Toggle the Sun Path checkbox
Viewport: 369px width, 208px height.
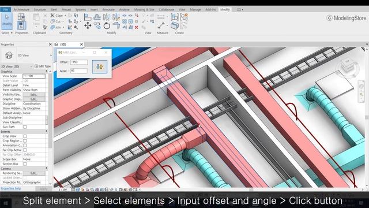[x=25, y=127]
